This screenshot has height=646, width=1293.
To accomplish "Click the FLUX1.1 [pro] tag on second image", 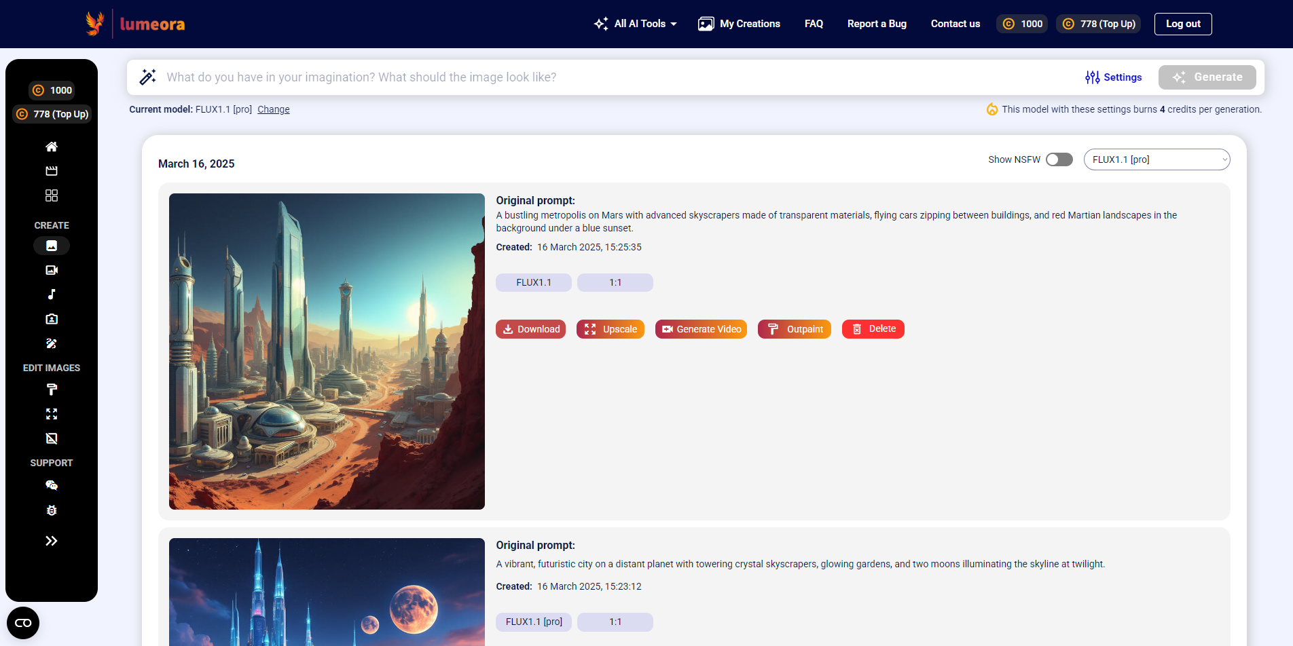I will click(x=534, y=622).
